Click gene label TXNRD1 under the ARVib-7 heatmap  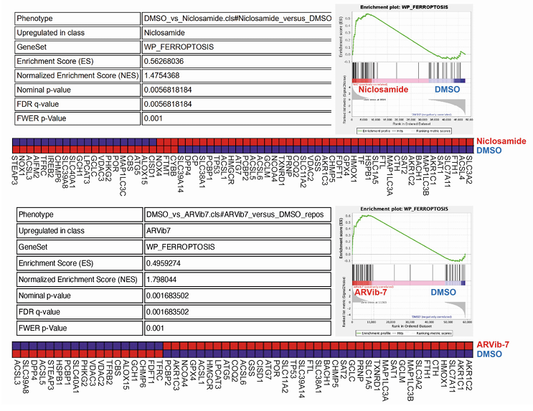(x=377, y=375)
